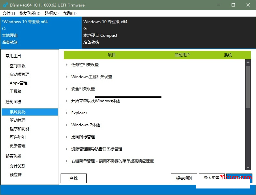Maximize the Dism++ window
Viewport: 256px width, 195px height.
233,5
